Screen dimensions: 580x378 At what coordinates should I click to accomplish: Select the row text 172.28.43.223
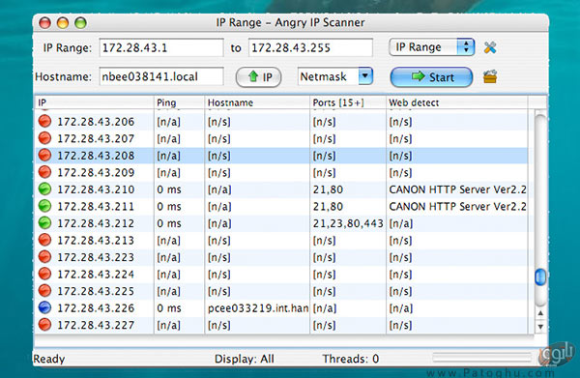[96, 257]
